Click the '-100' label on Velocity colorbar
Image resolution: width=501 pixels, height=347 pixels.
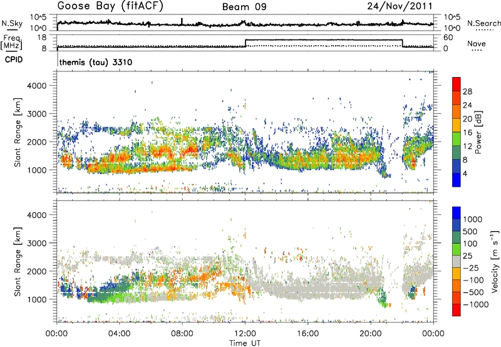473,280
